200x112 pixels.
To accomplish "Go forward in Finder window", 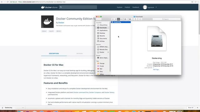I will point(100,19).
